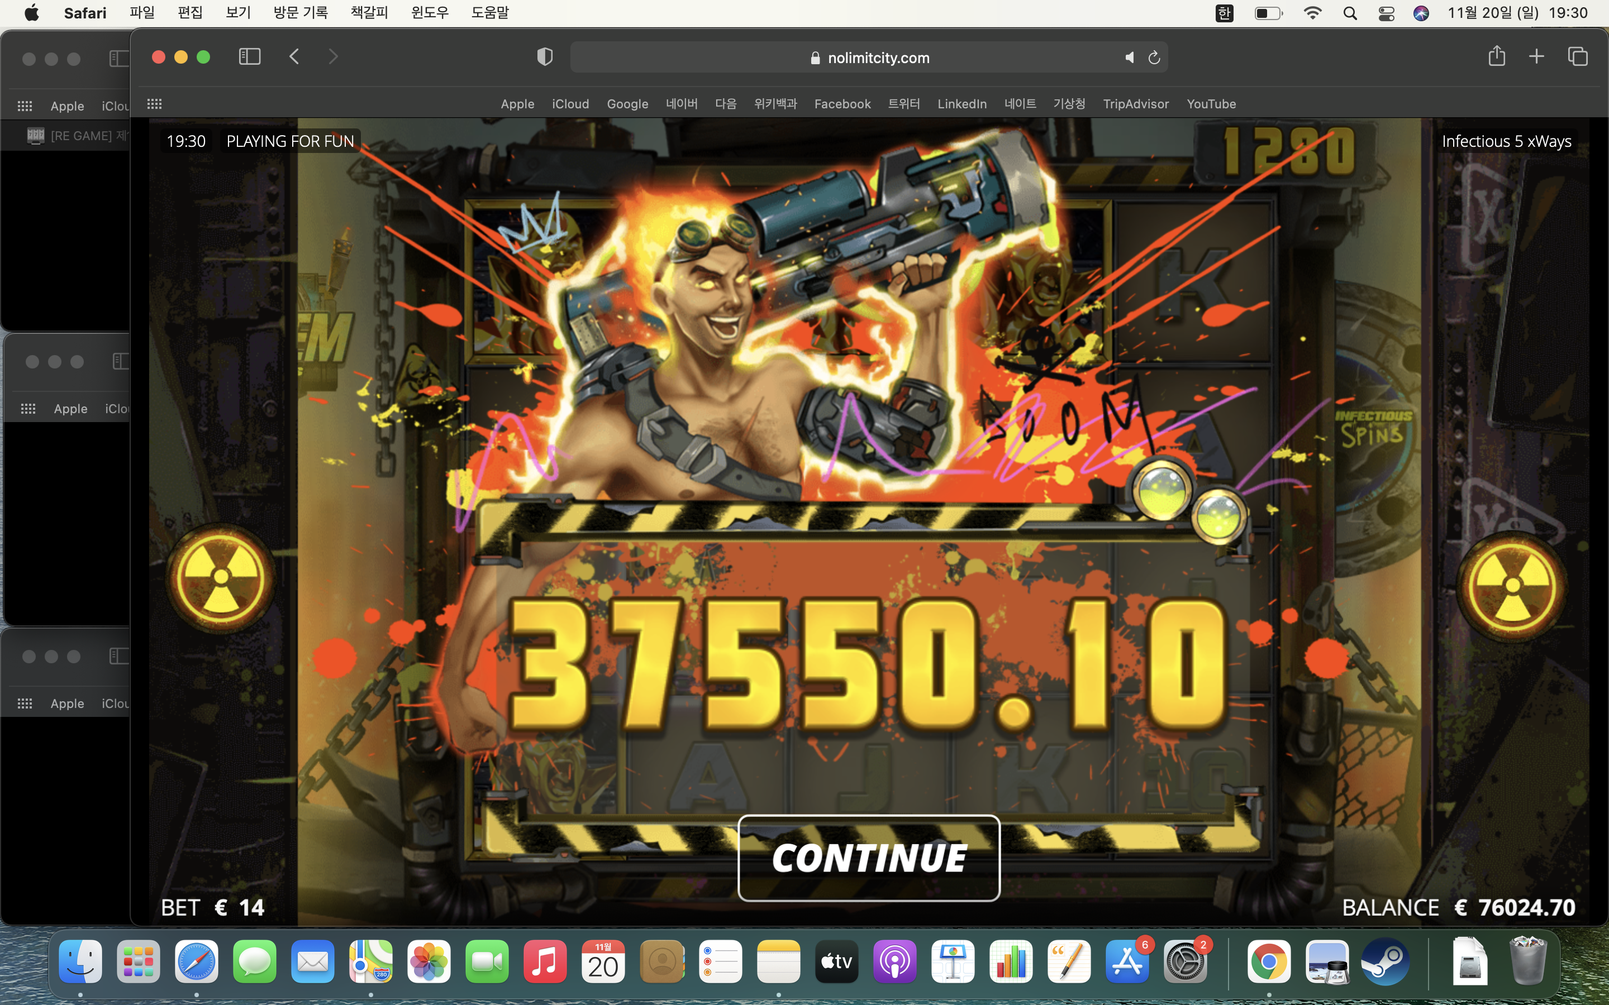The image size is (1609, 1005).
Task: Click the left radiation hazard icon
Action: (x=221, y=578)
